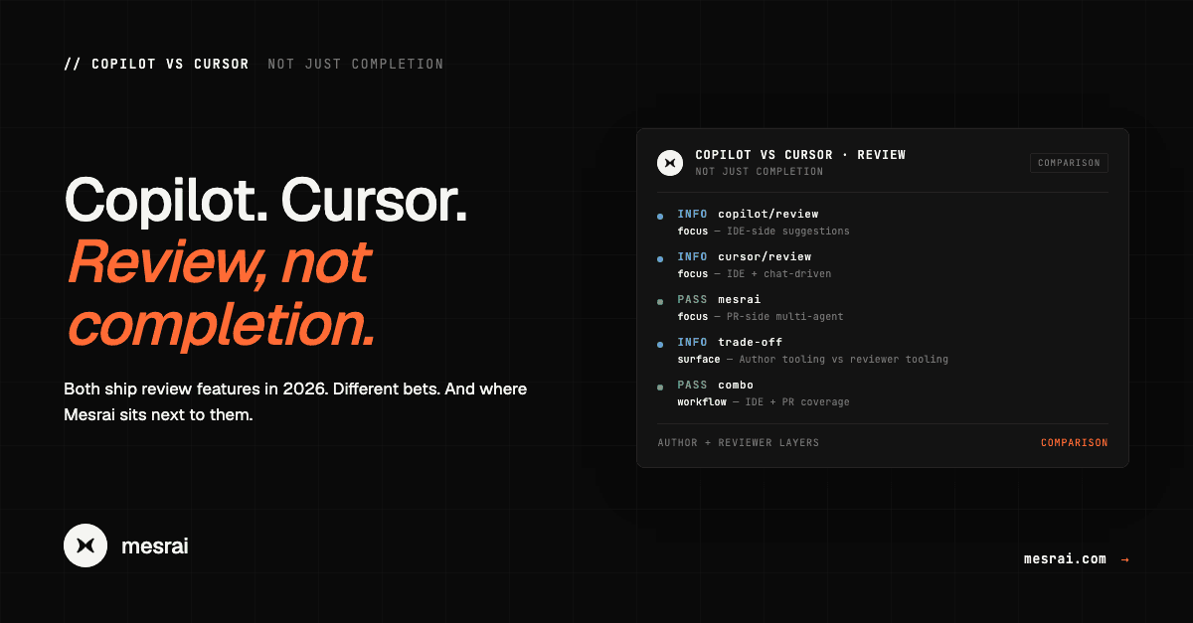Click the 'combo' PASS row text
This screenshot has height=623, width=1193.
pyautogui.click(x=736, y=385)
